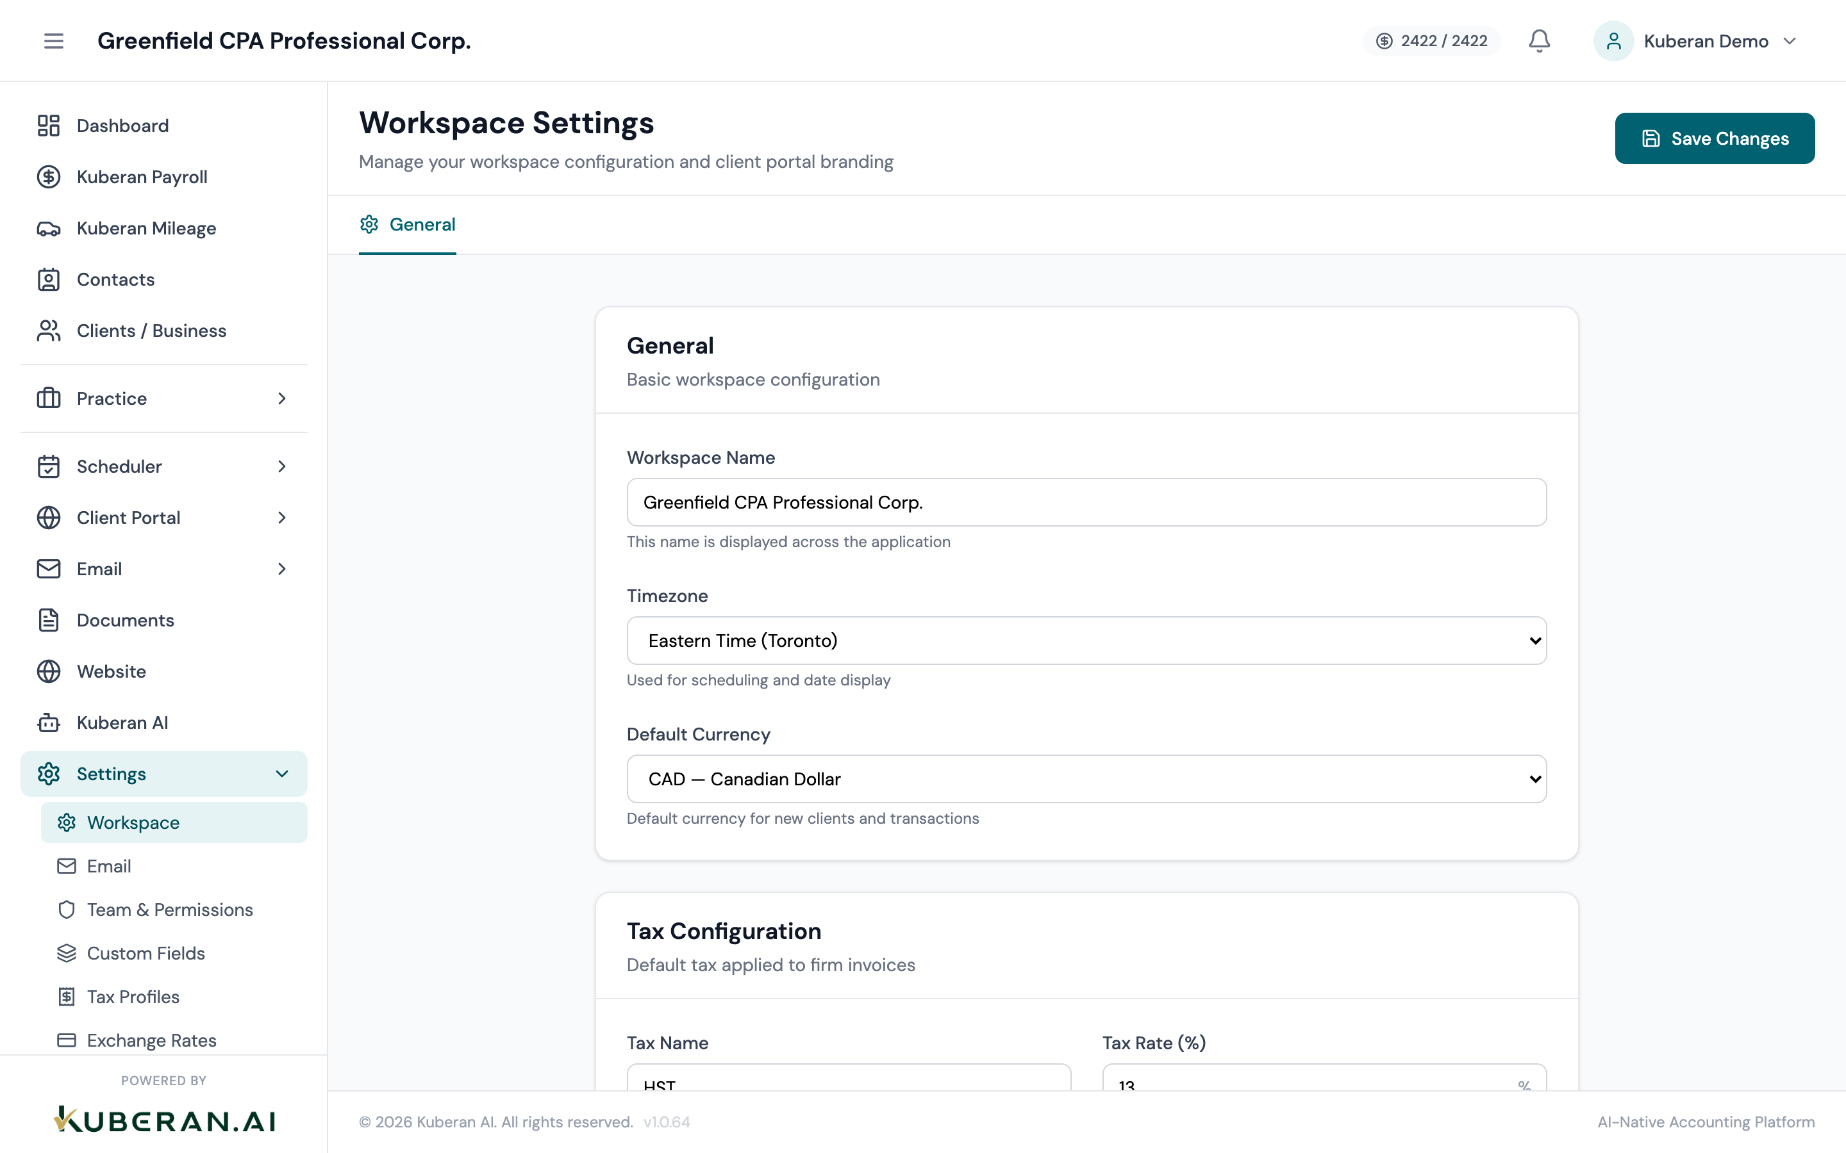The width and height of the screenshot is (1846, 1153).
Task: Click the Practice briefcase icon
Action: pyautogui.click(x=49, y=398)
